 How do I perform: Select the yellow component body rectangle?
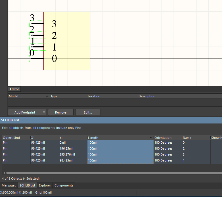pos(74,41)
